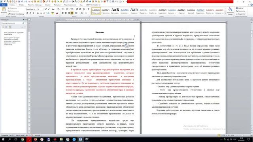Screen dimensions: 253x142
Task: Pick the font color red A
Action: pos(57,13)
